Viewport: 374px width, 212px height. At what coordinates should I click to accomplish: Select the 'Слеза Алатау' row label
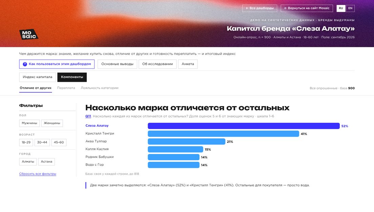tap(97, 126)
